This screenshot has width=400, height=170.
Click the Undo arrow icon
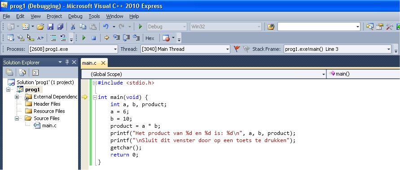point(105,27)
